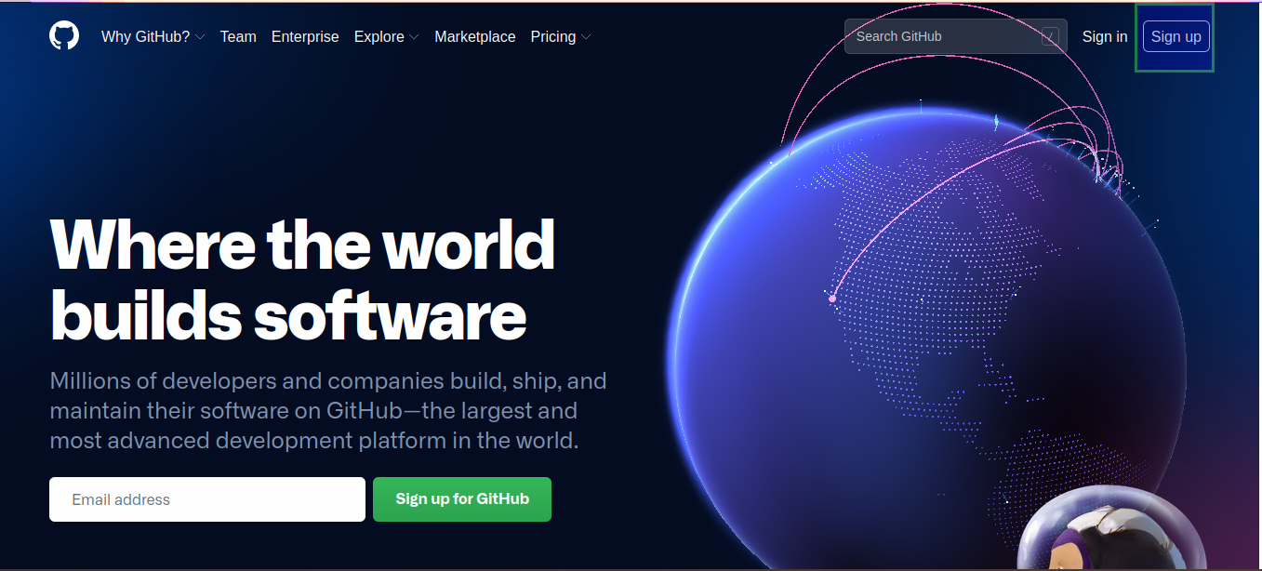
Task: Click the Email address input field
Action: tap(207, 499)
